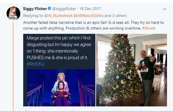This screenshot has height=111, width=173.
Task: Open Siggy Flicker's profile avatar
Action: [x=13, y=13]
